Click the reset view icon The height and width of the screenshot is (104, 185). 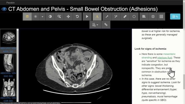(x=77, y=16)
